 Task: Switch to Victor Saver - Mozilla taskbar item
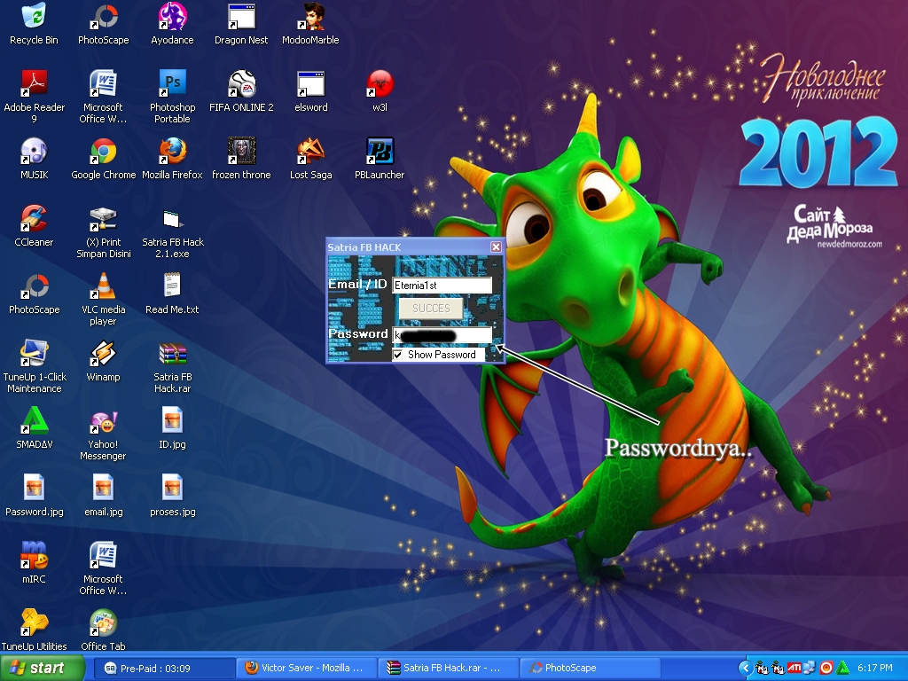(307, 669)
